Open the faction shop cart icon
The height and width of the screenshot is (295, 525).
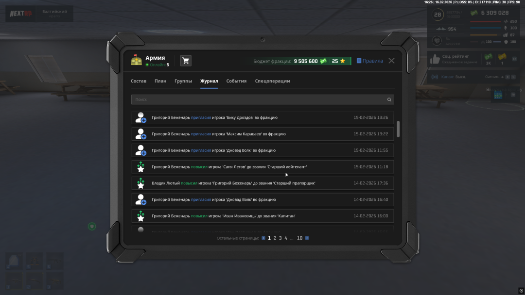185,61
